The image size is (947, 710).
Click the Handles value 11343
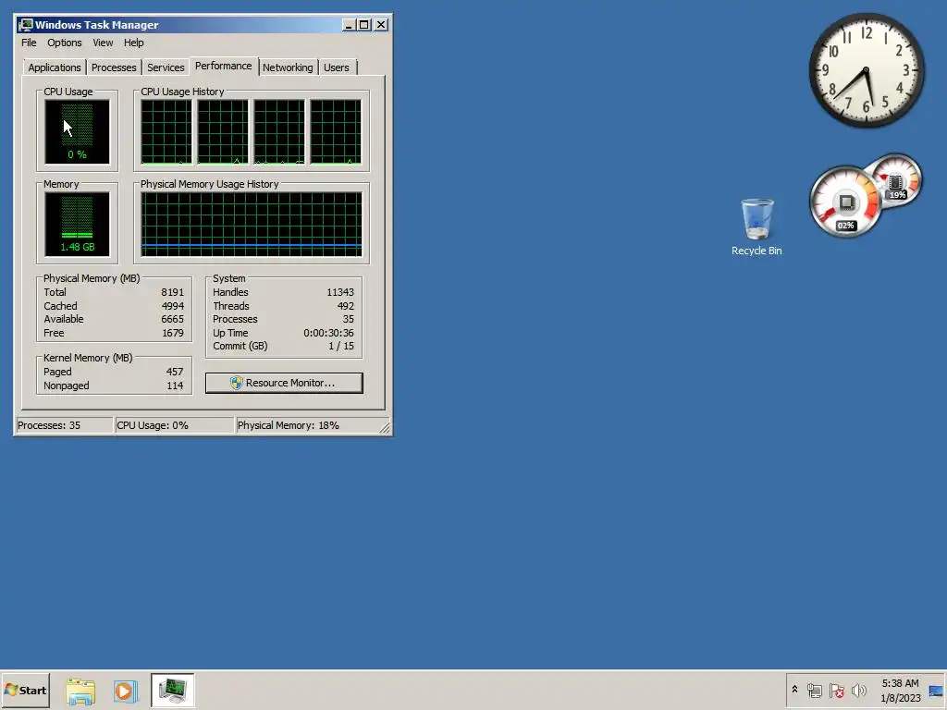click(340, 292)
